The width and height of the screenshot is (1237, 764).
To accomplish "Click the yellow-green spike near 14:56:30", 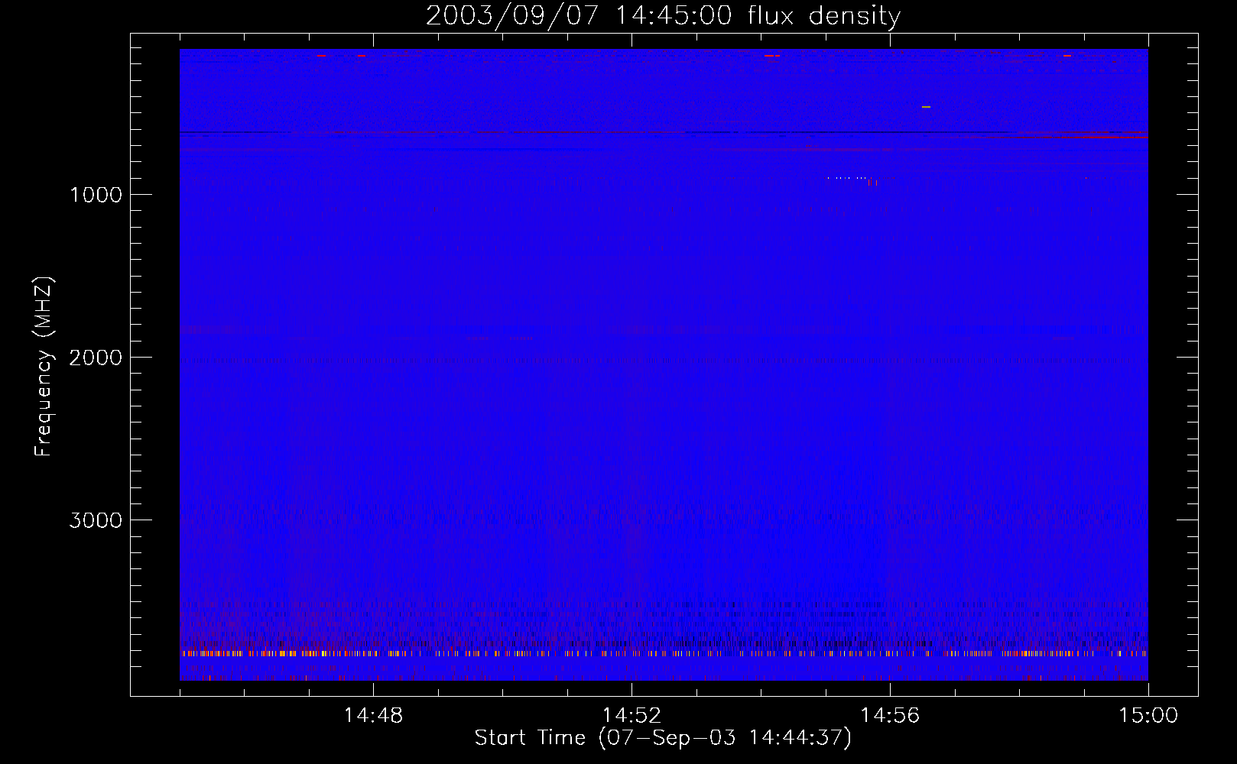I will tap(926, 107).
